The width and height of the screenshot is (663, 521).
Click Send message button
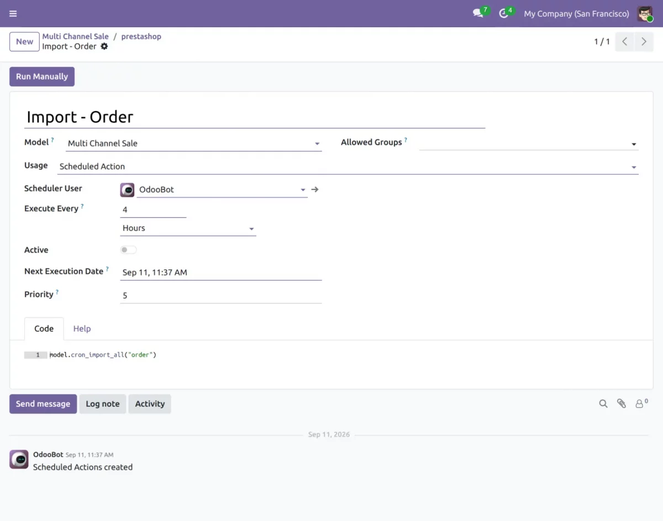(x=43, y=404)
